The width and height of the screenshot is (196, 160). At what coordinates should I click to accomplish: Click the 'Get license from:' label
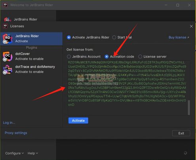pyautogui.click(x=80, y=50)
